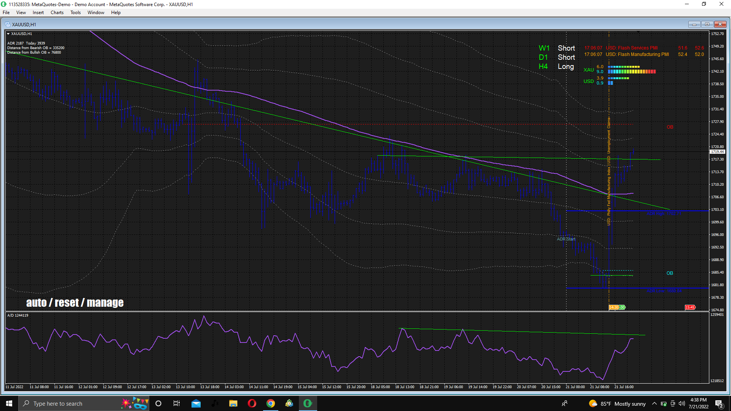Open File Explorer from the taskbar
The image size is (731, 411).
click(x=233, y=403)
